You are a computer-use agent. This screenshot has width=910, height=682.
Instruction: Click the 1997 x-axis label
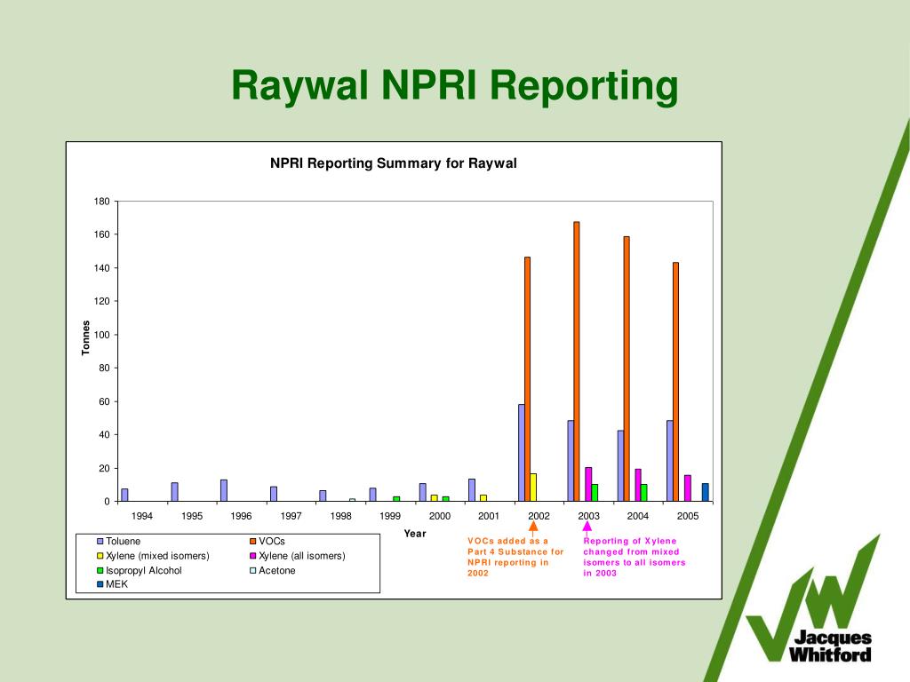(x=291, y=516)
